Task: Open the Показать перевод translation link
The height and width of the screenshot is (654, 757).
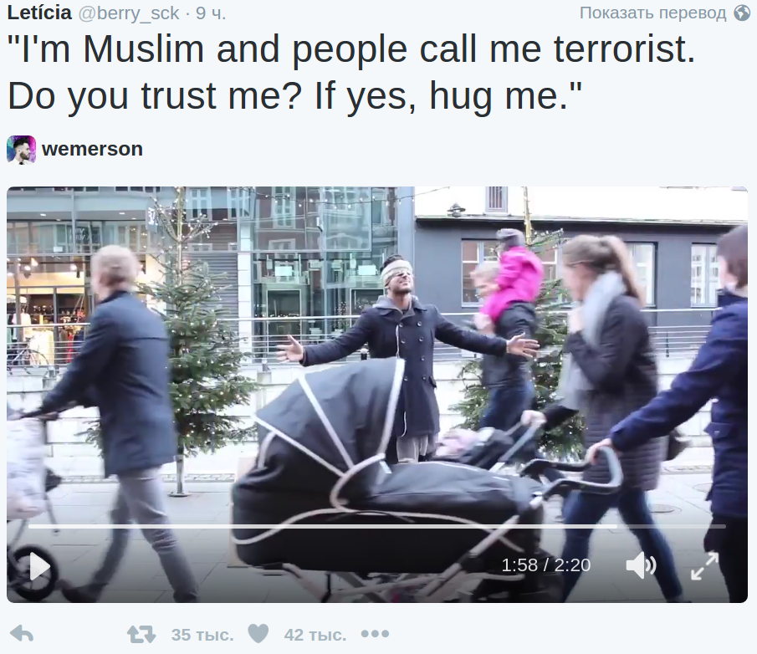Action: click(652, 13)
